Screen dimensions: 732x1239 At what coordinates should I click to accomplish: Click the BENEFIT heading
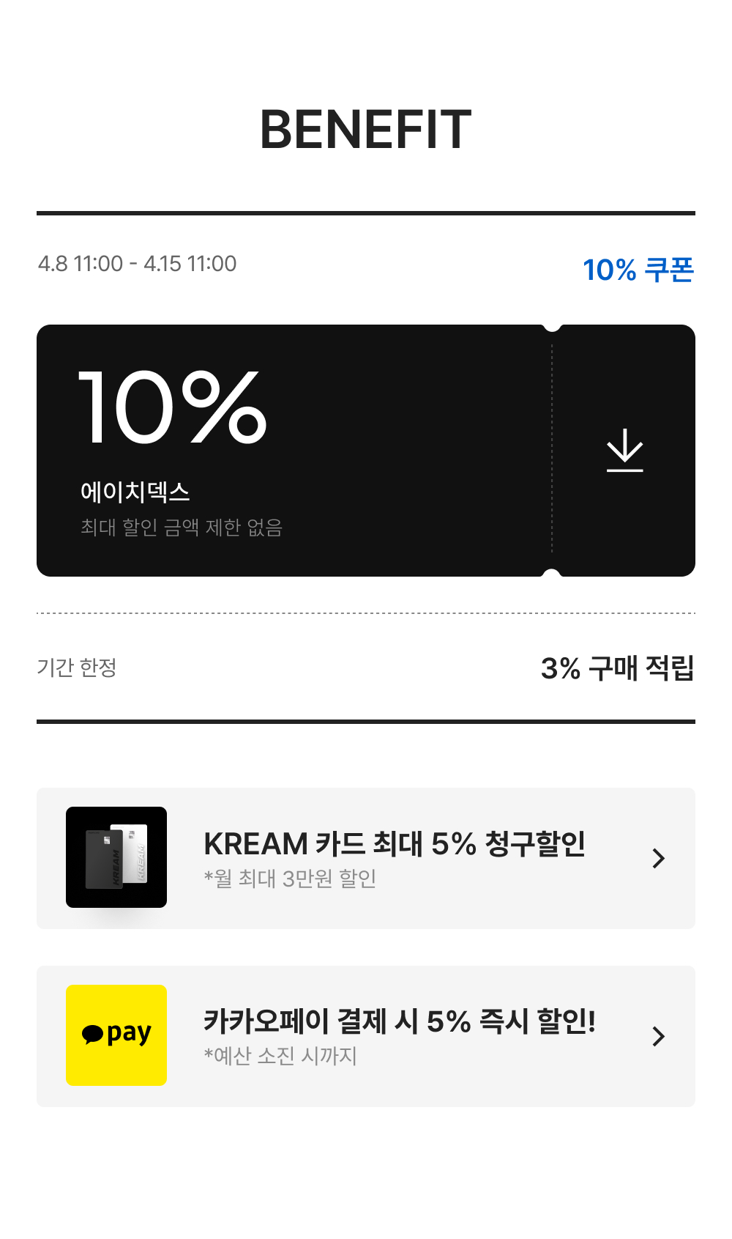(x=365, y=130)
